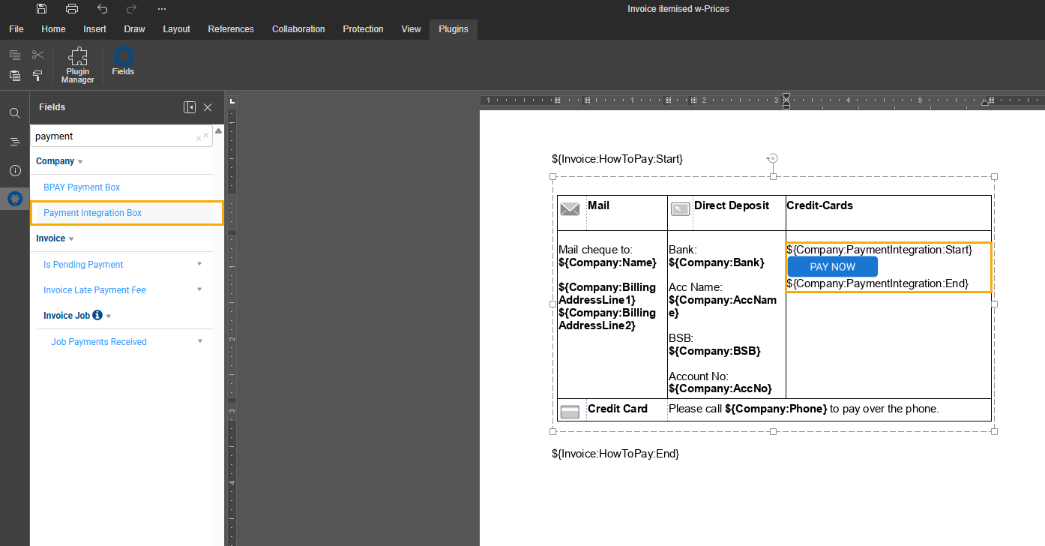Open the Plugins panel via blue sidebar icon
Image resolution: width=1045 pixels, height=546 pixels.
point(14,199)
